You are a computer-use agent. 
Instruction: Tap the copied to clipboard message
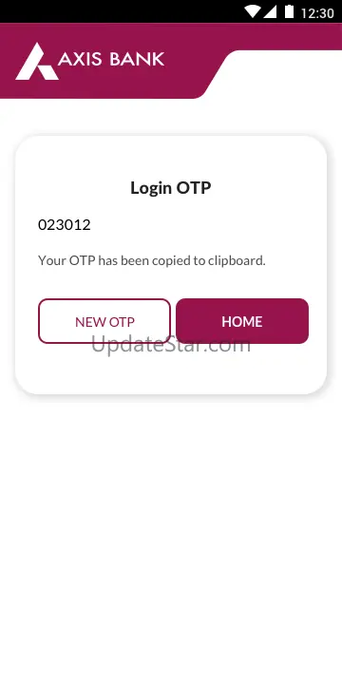(x=152, y=261)
